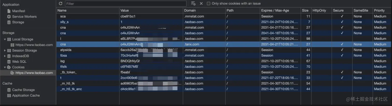Open Application Cache in sidebar
The width and height of the screenshot is (392, 106).
point(26,95)
